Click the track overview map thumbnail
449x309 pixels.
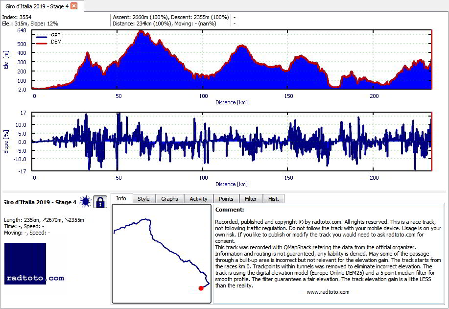click(162, 254)
